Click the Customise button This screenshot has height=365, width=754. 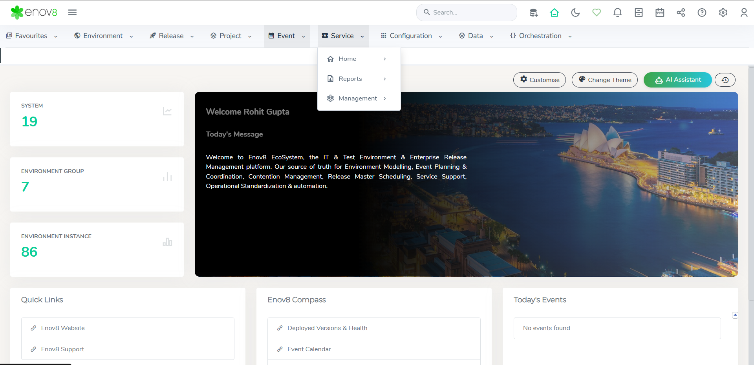[539, 80]
